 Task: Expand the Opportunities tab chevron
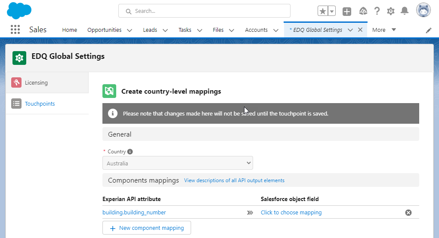[x=130, y=30]
